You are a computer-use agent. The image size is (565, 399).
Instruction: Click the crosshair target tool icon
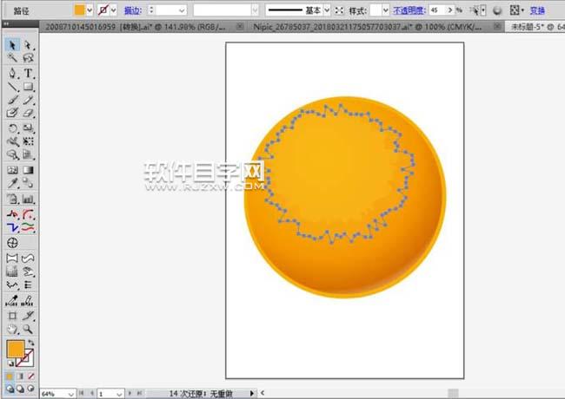(12, 243)
